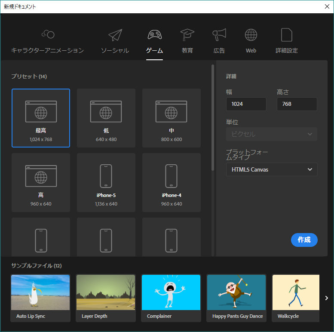Switch to the 詳細設定 tab
The width and height of the screenshot is (334, 332).
click(x=286, y=50)
